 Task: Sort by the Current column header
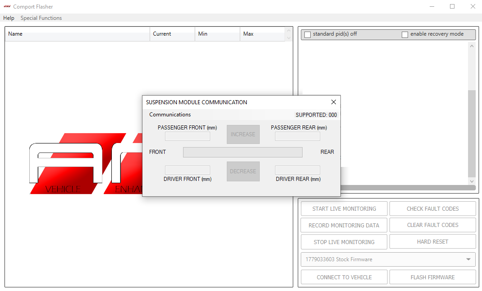pos(172,34)
